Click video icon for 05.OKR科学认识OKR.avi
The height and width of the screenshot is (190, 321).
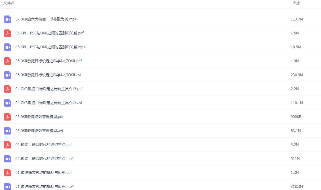[x=7, y=75]
